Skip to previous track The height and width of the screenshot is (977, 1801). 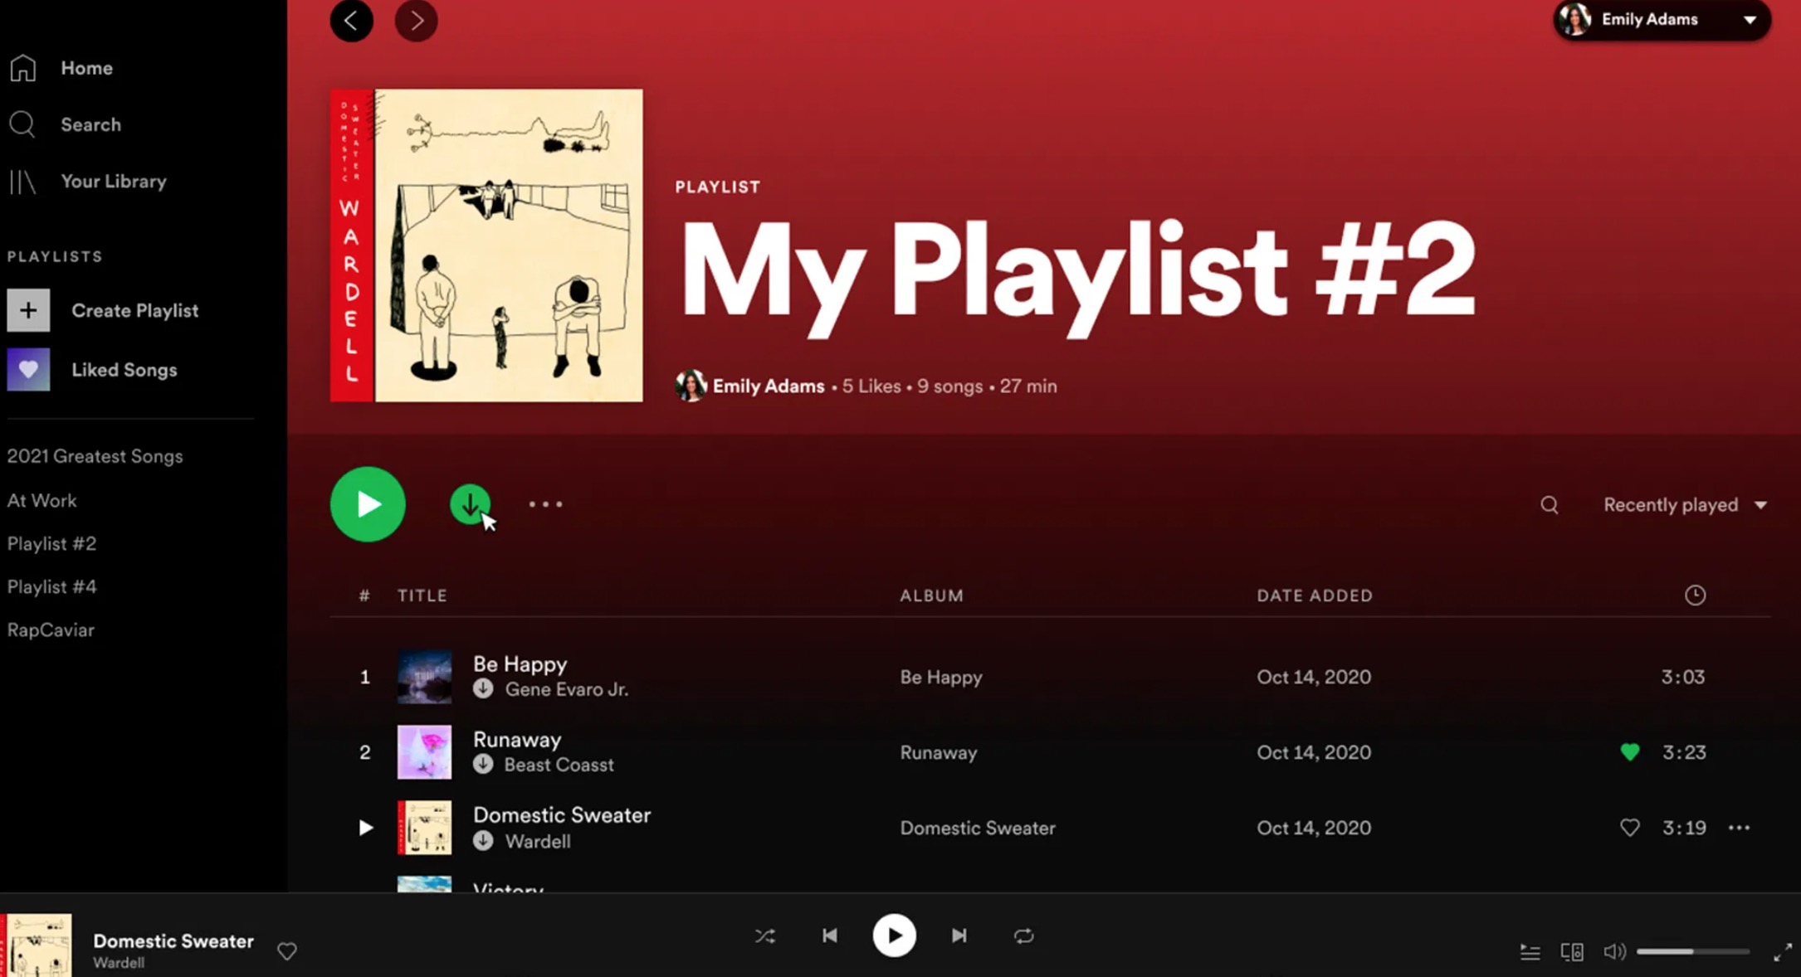(x=829, y=936)
